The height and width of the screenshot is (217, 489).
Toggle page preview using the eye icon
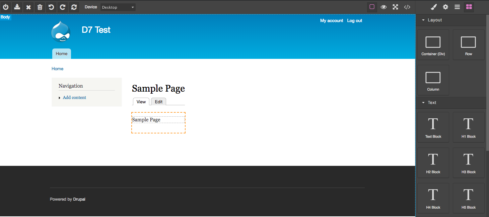(383, 7)
